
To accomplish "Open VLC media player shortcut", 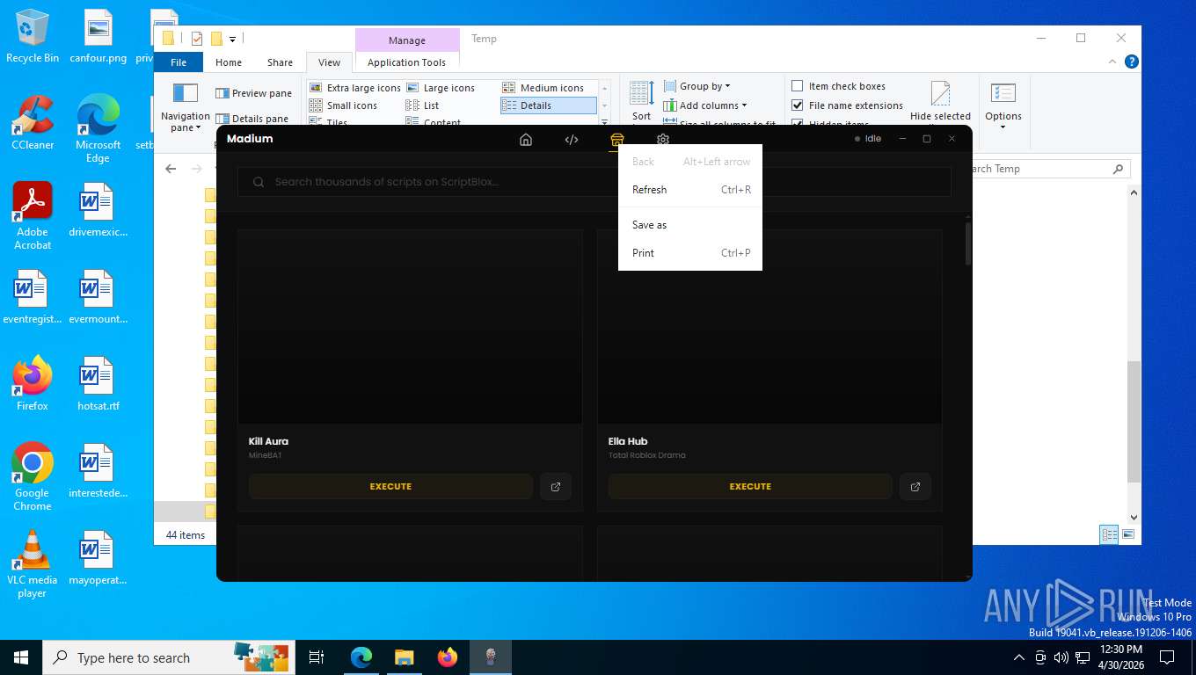I will (x=33, y=563).
